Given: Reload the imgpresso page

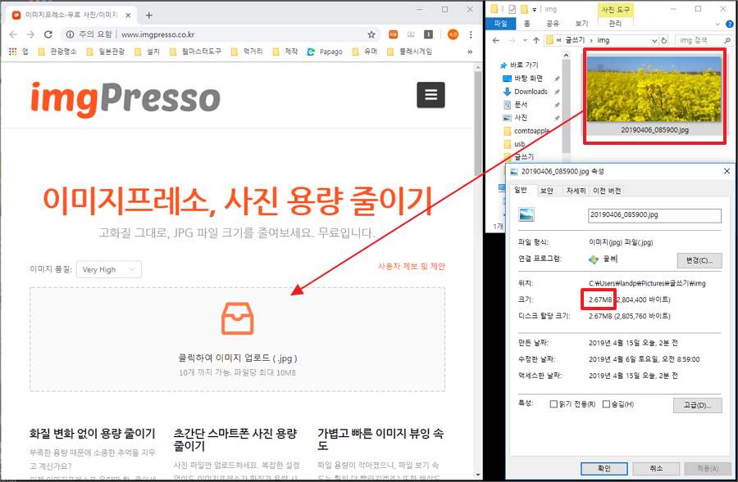Looking at the screenshot, I should point(48,34).
